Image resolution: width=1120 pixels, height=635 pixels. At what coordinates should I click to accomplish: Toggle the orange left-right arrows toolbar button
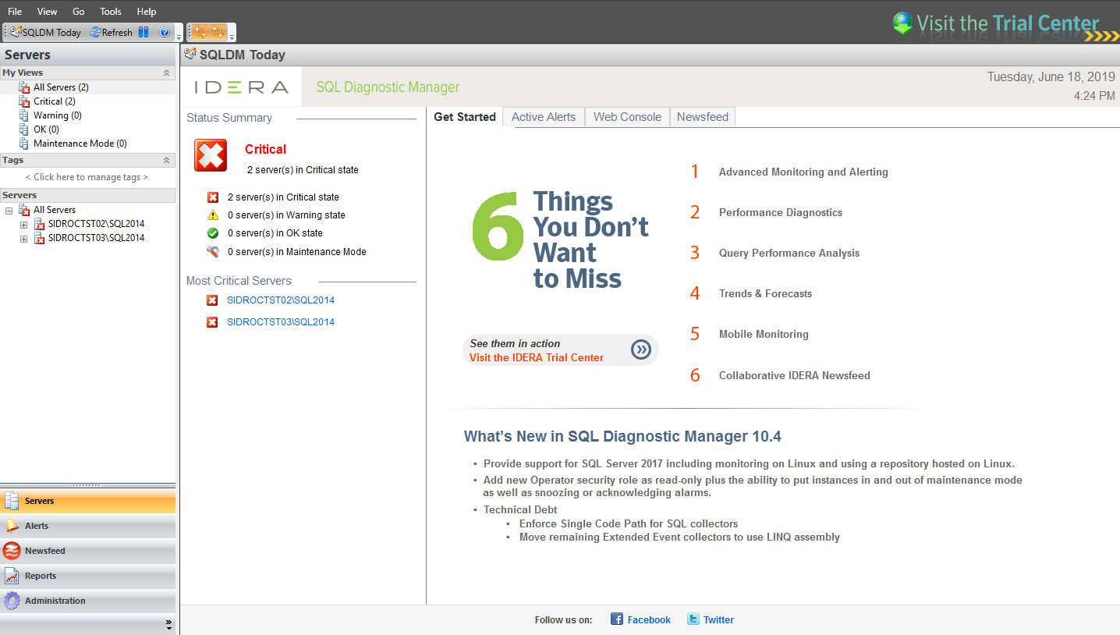pos(200,32)
